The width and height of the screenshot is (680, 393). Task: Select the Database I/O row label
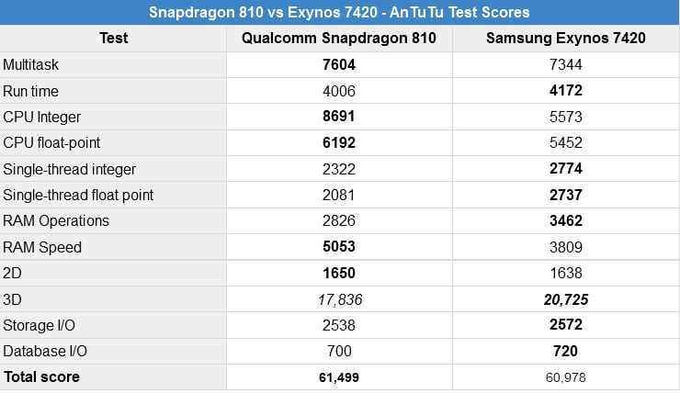tap(47, 351)
